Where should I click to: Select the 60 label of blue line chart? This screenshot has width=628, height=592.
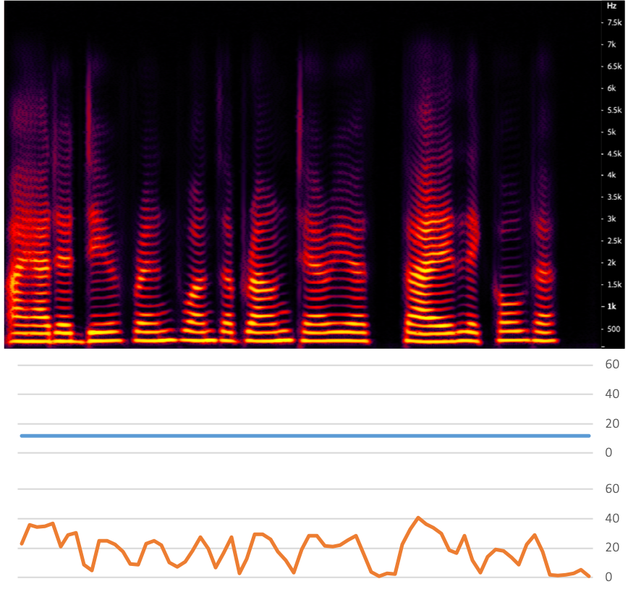pos(611,365)
